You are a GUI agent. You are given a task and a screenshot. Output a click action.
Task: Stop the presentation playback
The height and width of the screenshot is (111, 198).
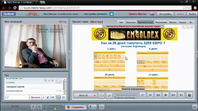189,95
